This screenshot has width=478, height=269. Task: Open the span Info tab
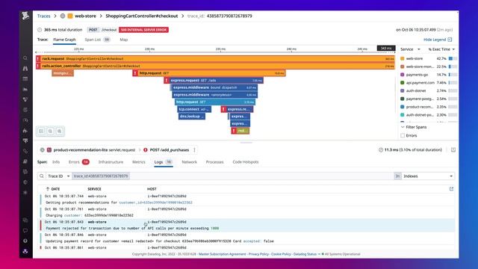tap(56, 162)
